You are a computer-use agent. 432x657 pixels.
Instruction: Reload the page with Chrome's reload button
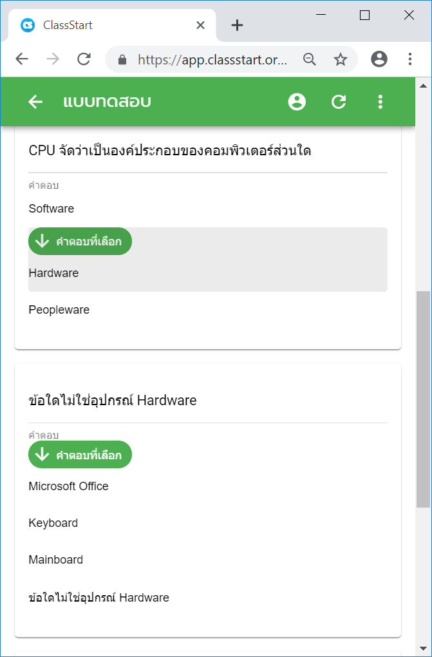click(x=84, y=59)
